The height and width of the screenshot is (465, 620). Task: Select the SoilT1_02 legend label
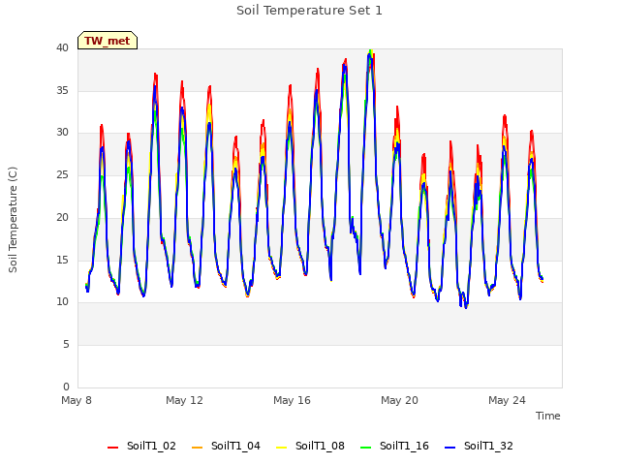click(151, 446)
